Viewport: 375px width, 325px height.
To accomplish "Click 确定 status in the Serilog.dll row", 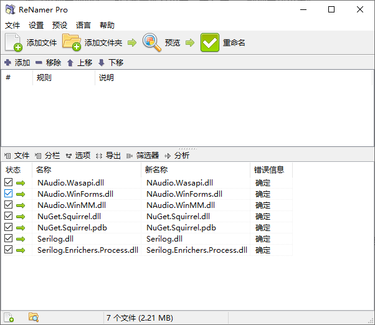I will [x=263, y=239].
